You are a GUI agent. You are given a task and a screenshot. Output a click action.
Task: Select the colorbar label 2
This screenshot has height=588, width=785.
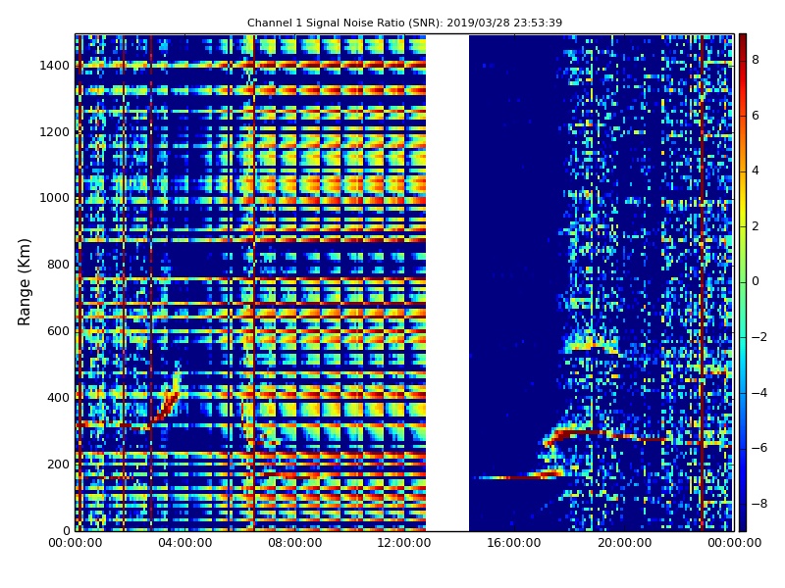(756, 226)
